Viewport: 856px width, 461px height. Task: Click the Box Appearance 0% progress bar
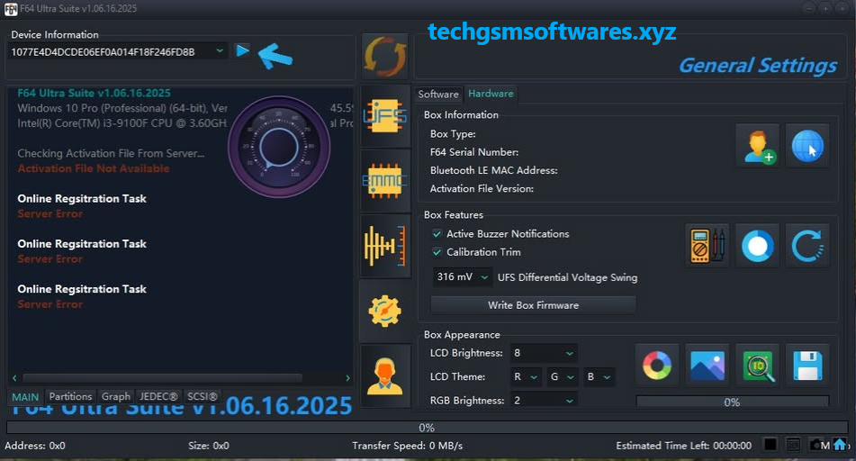pyautogui.click(x=732, y=402)
